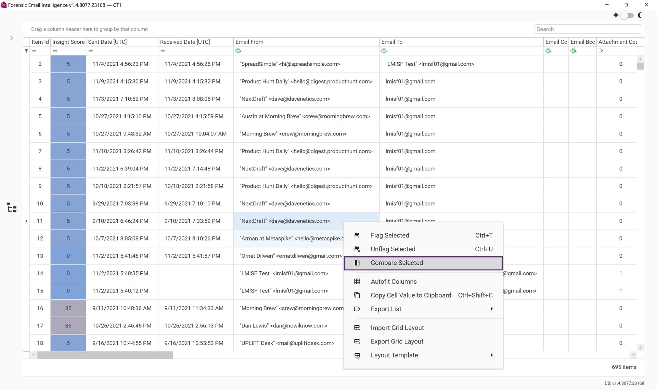The image size is (657, 390).
Task: Click the dark mode moon icon
Action: [x=640, y=15]
